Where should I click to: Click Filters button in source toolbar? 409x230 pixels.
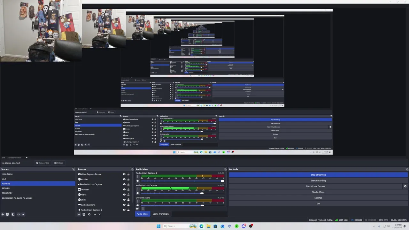click(x=58, y=163)
